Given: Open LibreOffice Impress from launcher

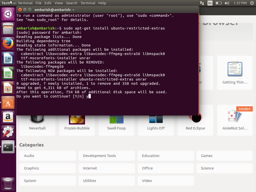Looking at the screenshot, I should pyautogui.click(x=8, y=88).
